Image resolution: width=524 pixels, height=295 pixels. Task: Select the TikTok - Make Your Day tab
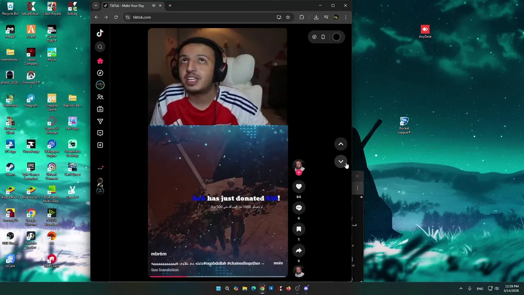tap(127, 6)
